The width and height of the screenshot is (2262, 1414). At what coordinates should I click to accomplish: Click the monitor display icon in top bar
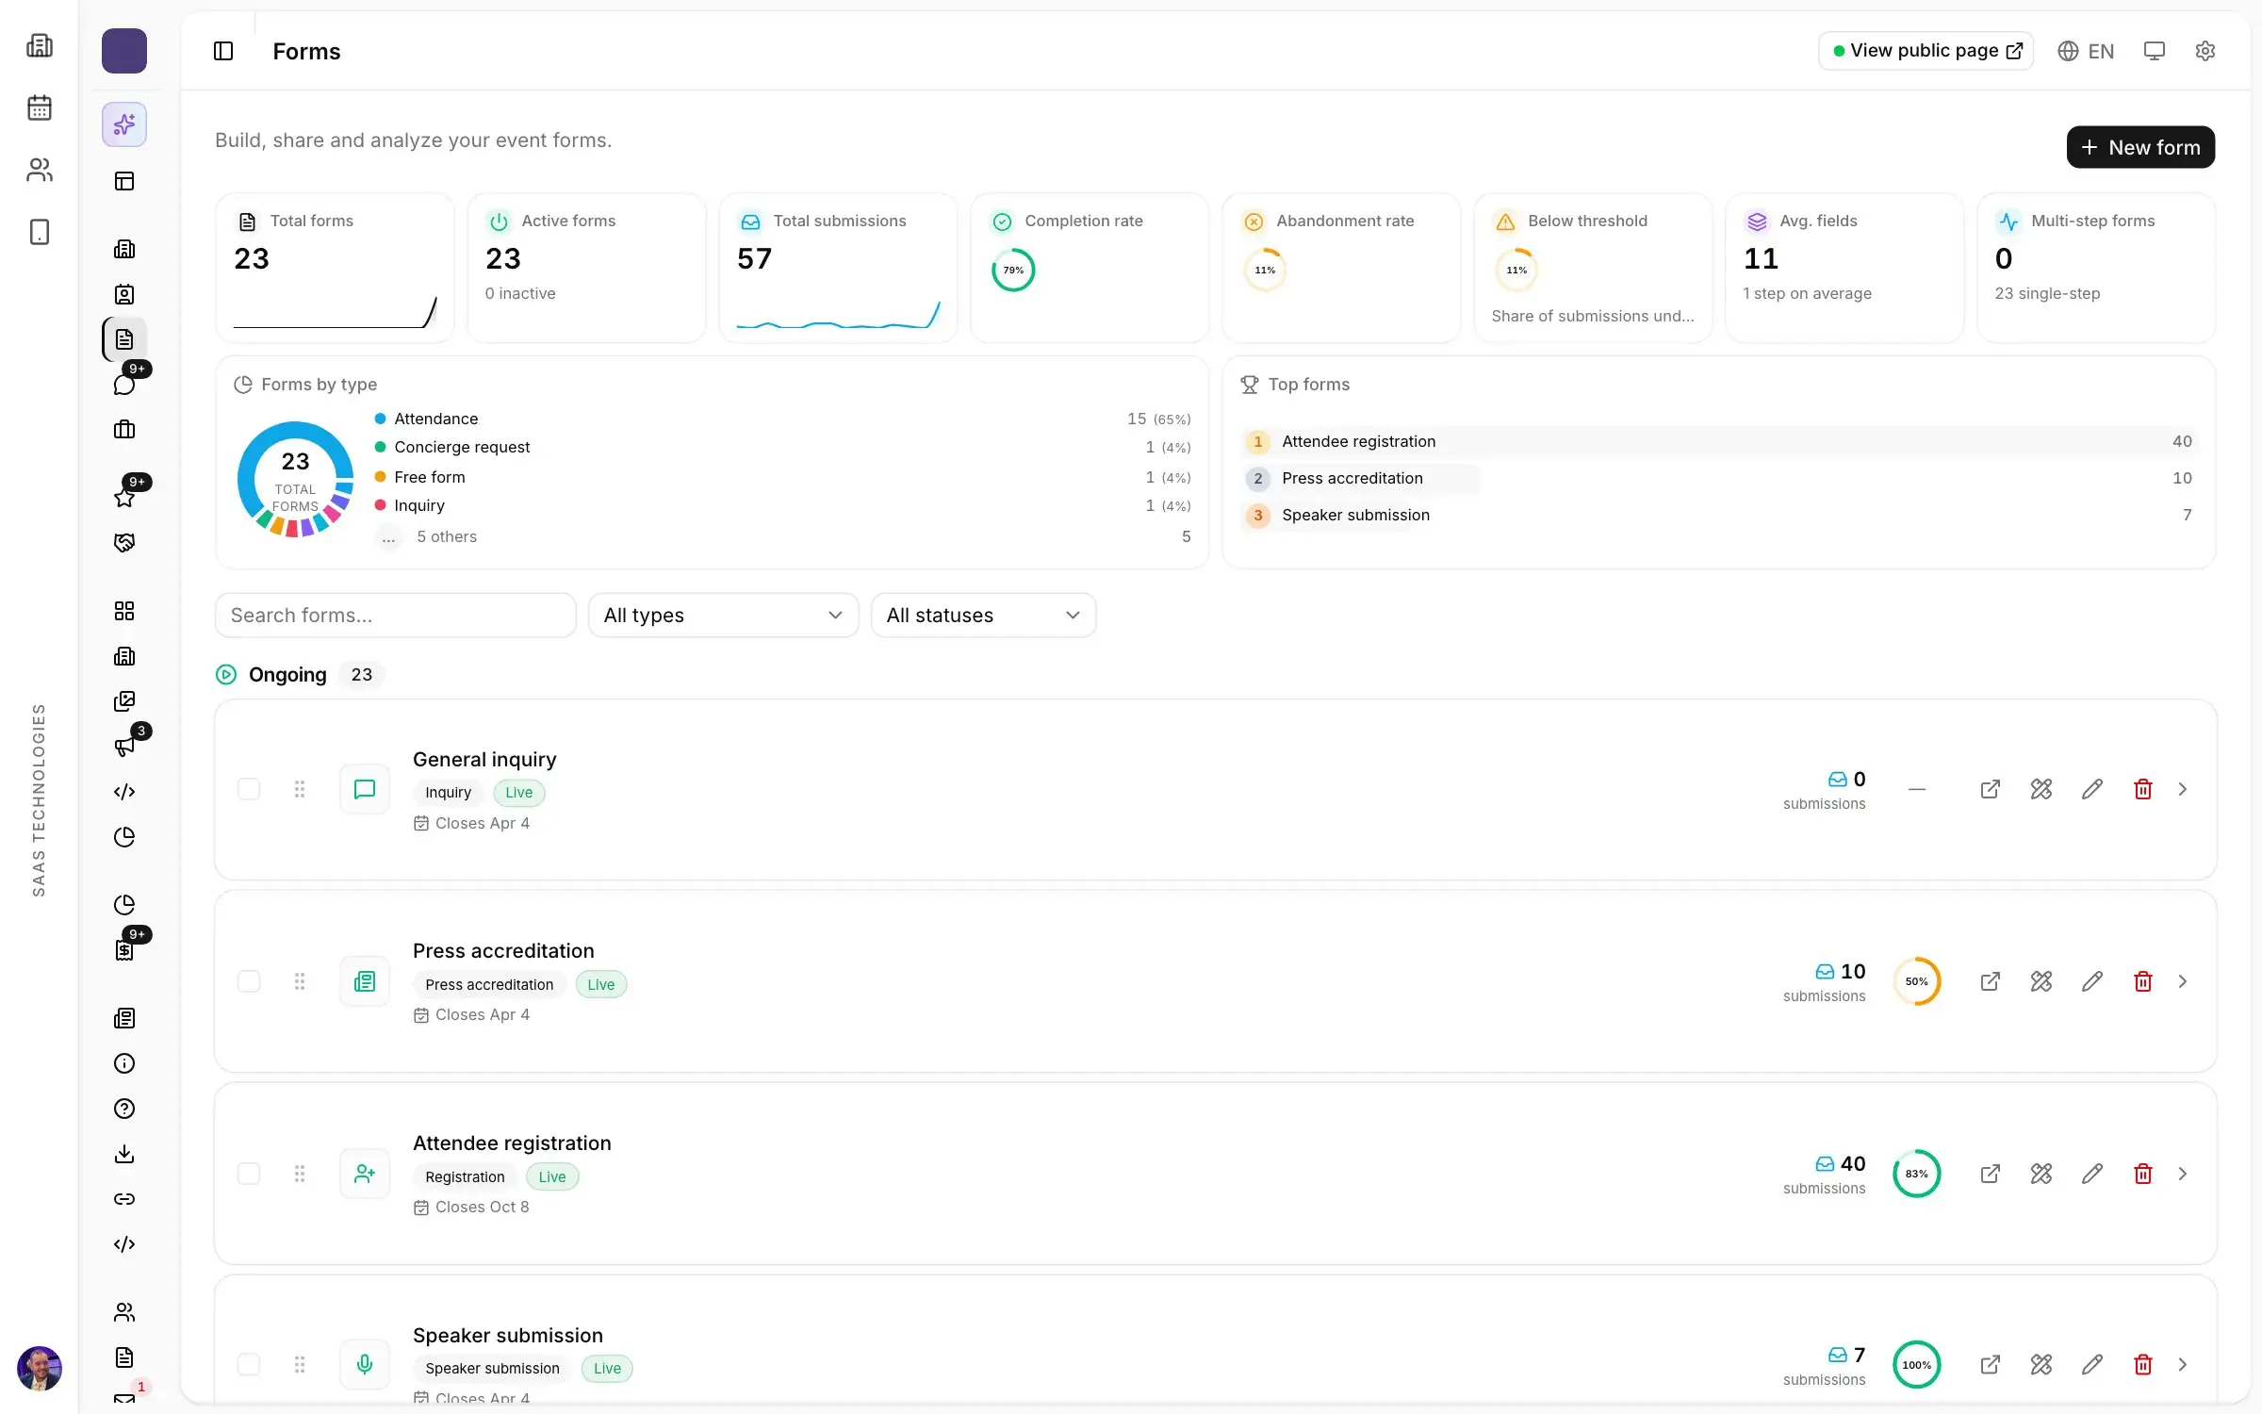(2155, 51)
